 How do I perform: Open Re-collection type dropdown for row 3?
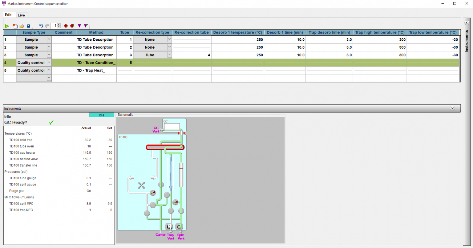pyautogui.click(x=169, y=55)
